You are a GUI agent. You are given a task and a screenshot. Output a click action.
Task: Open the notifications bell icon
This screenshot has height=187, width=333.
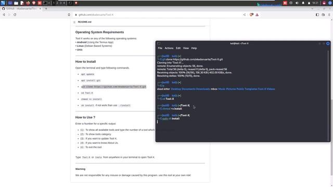pyautogui.click(x=303, y=3)
